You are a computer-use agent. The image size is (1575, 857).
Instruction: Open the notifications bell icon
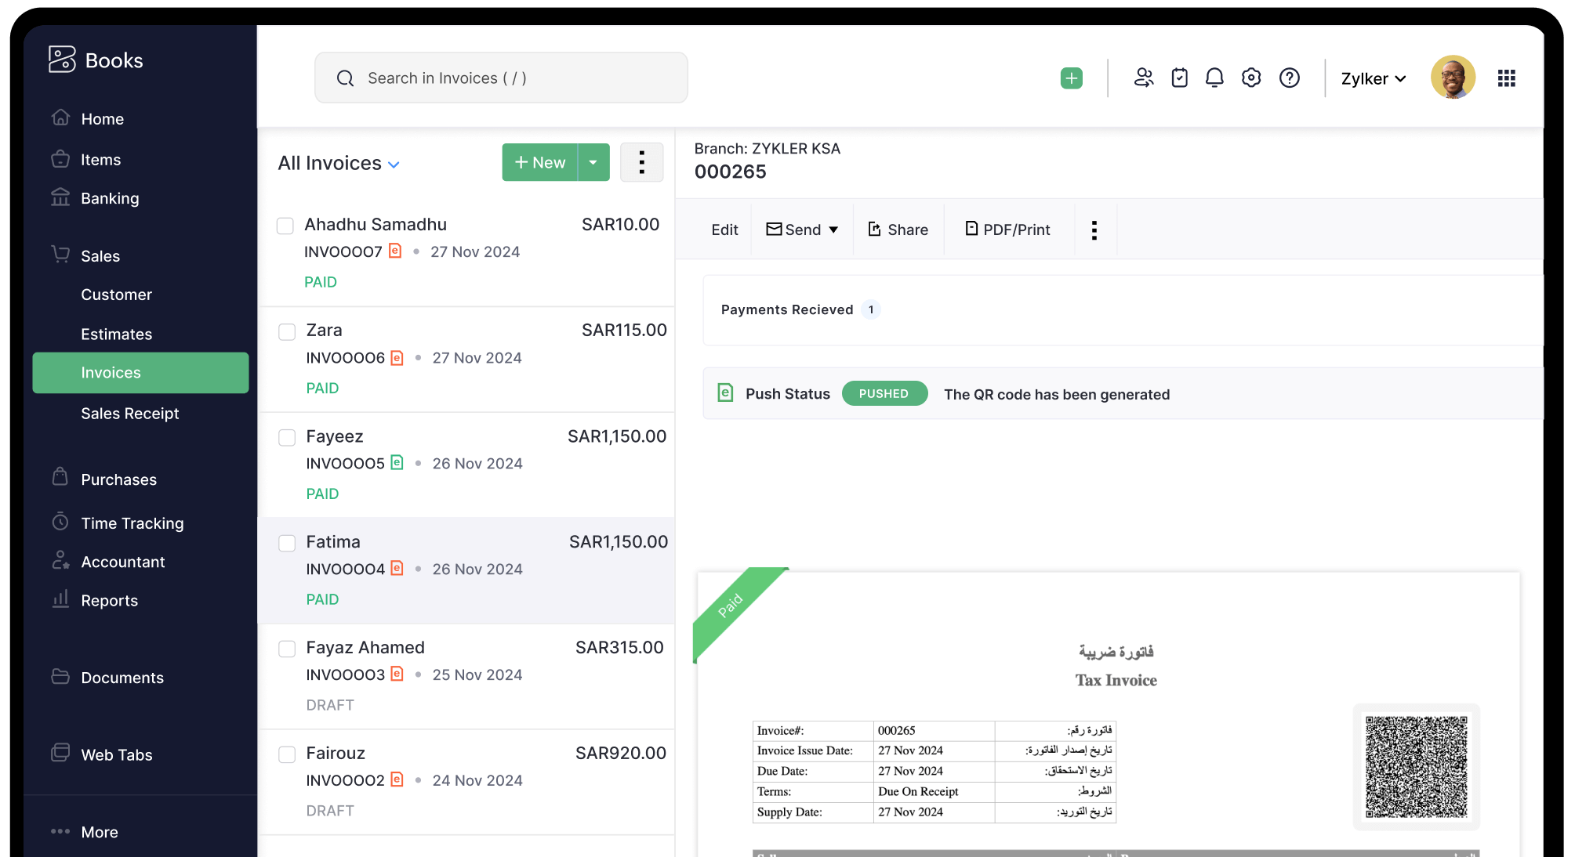1214,78
